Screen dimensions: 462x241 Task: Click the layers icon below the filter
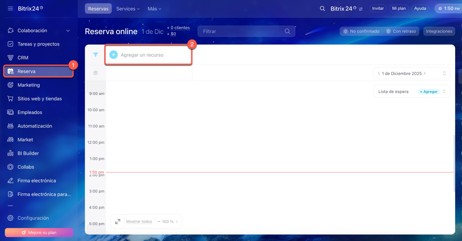(x=95, y=73)
